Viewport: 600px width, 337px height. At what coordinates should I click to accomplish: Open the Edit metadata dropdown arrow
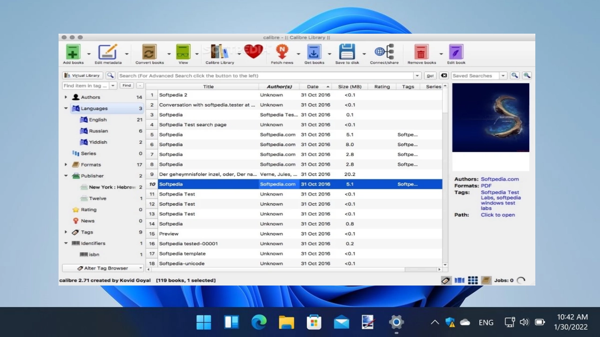126,54
